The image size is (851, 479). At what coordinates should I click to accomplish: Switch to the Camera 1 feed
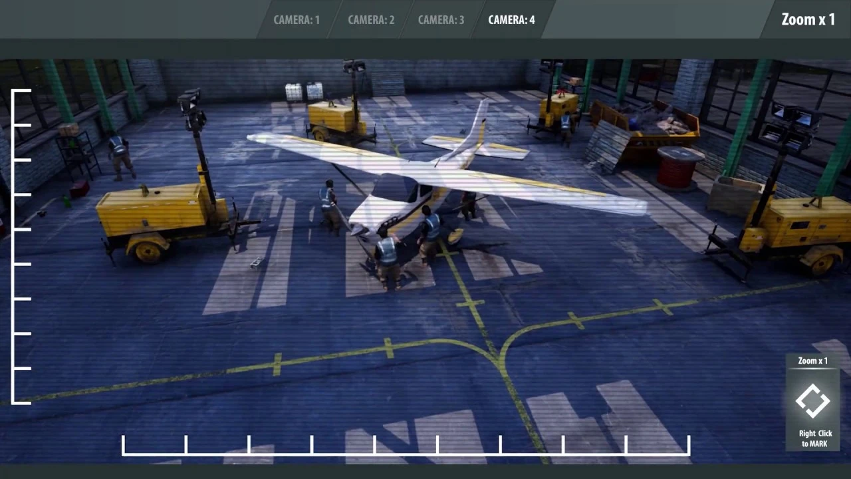click(297, 19)
